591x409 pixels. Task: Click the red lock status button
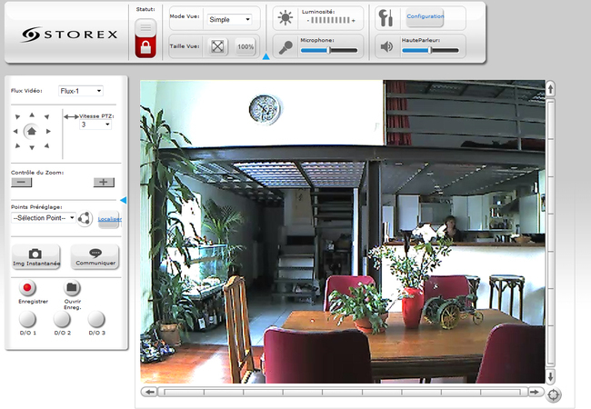pos(145,47)
